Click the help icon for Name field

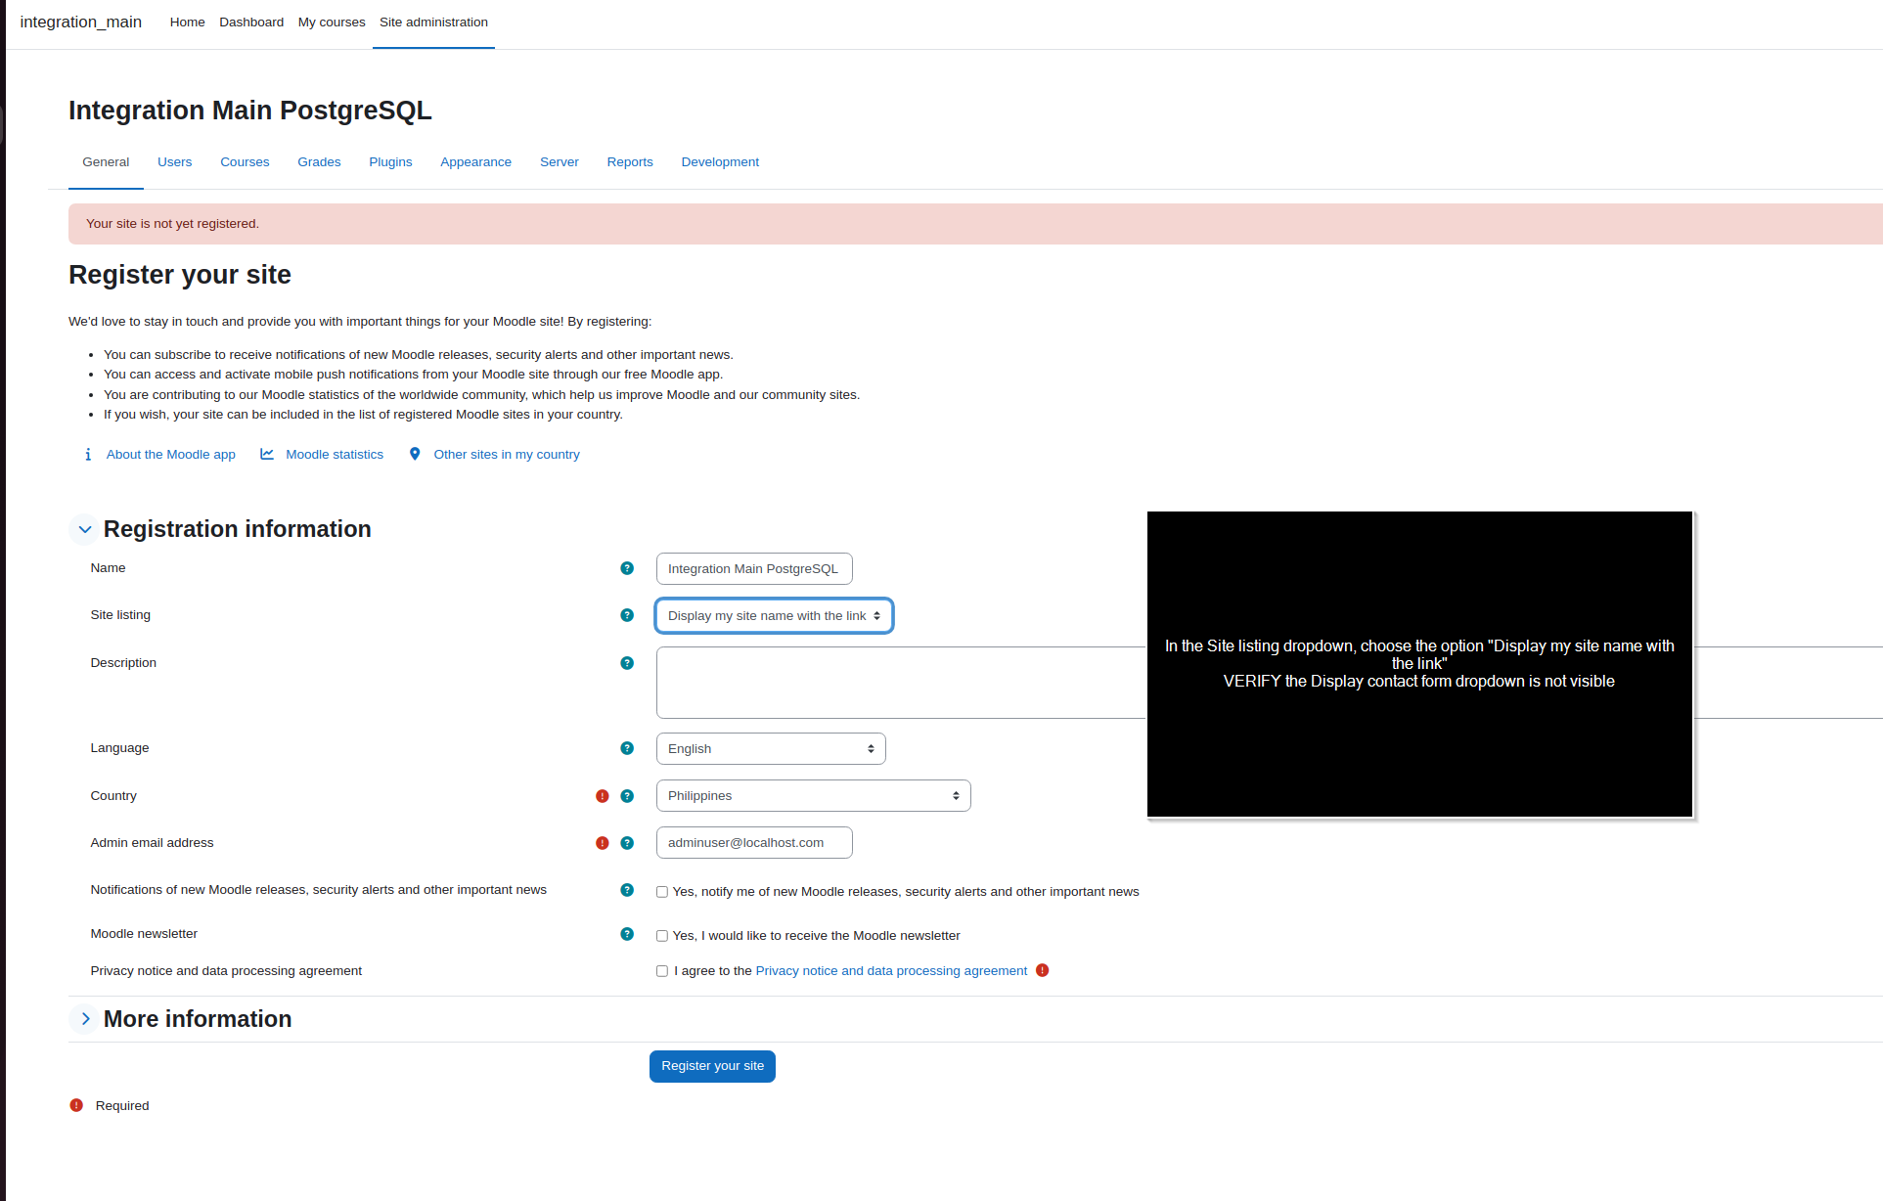(627, 568)
